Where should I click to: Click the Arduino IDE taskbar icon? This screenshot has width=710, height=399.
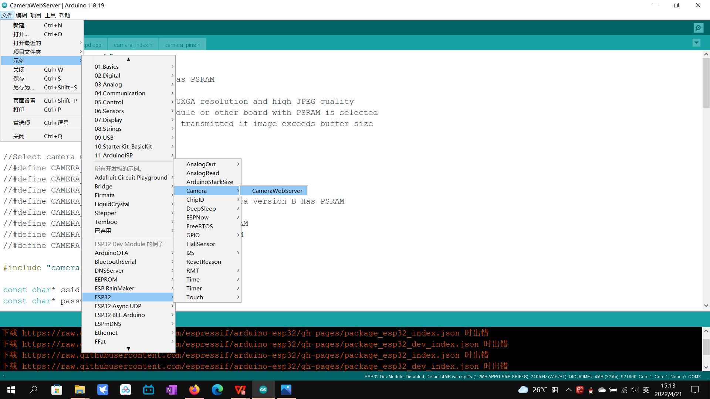pos(263,390)
